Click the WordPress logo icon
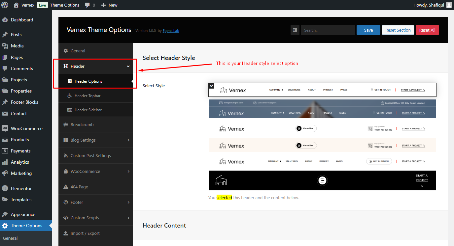Screen dimensions: 454x246 tap(5, 5)
